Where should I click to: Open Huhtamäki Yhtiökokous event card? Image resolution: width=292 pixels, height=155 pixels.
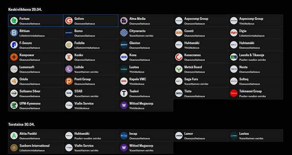tap(201, 45)
